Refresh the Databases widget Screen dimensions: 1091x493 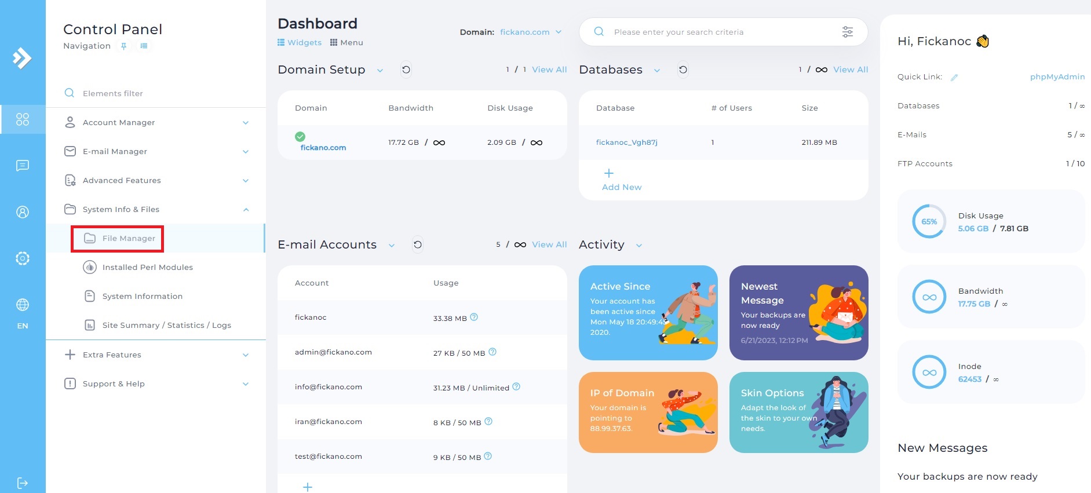tap(683, 70)
